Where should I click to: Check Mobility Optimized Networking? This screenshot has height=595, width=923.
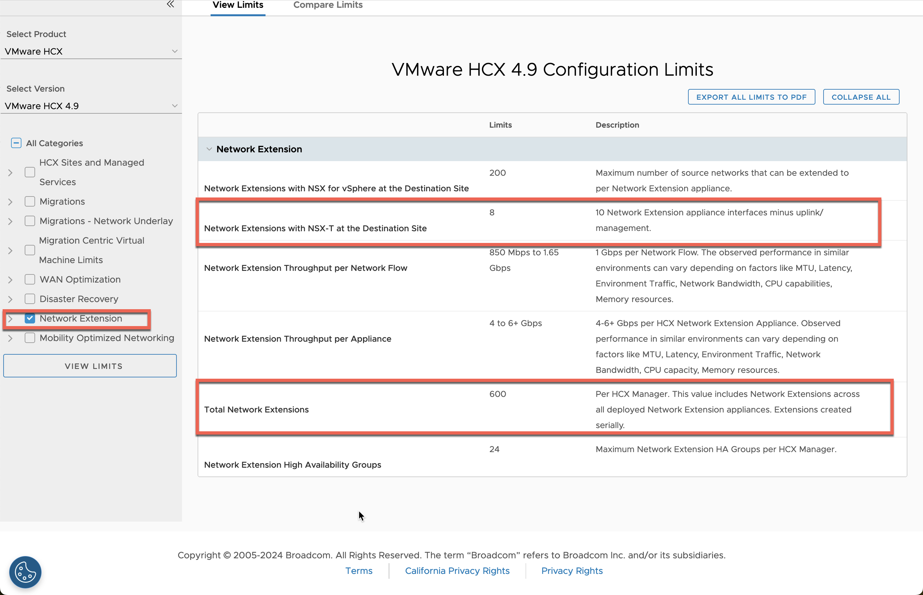(30, 338)
